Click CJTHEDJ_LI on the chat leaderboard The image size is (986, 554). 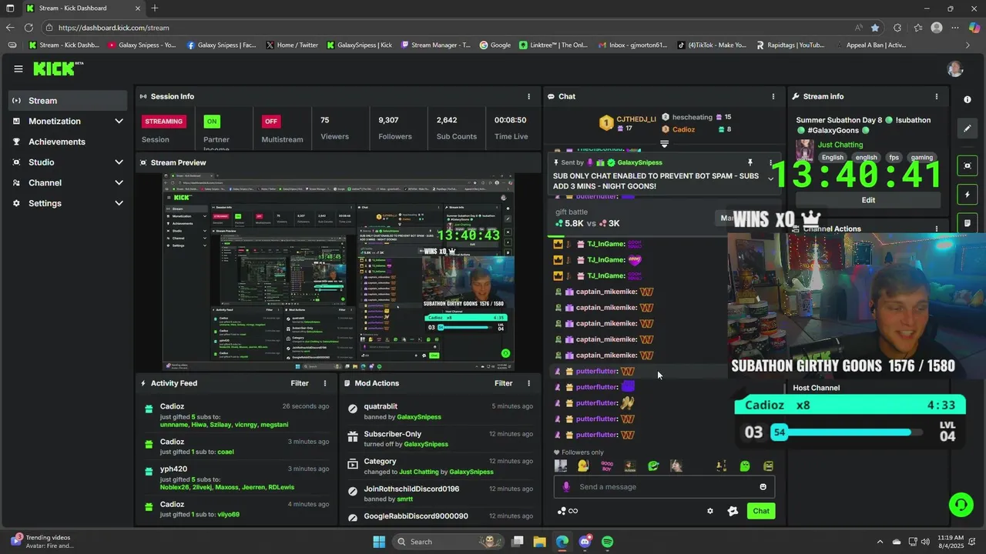[636, 119]
